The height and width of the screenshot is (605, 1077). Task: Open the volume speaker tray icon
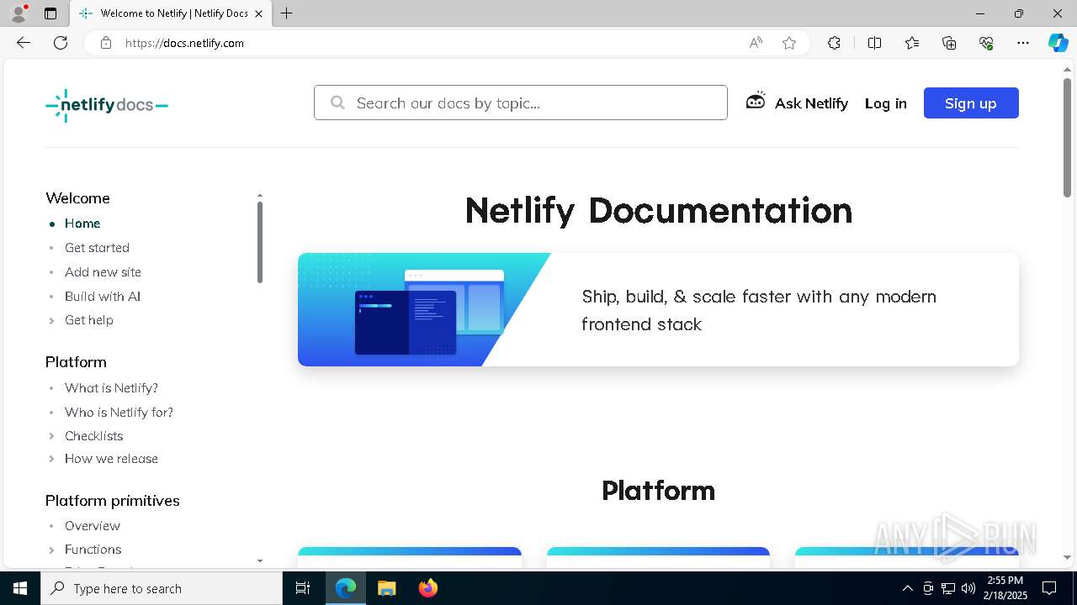pyautogui.click(x=968, y=588)
